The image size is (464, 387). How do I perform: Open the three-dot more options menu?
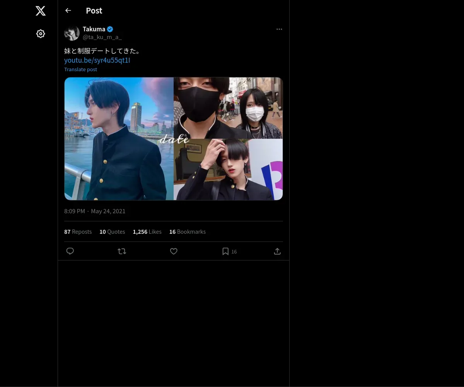279,29
